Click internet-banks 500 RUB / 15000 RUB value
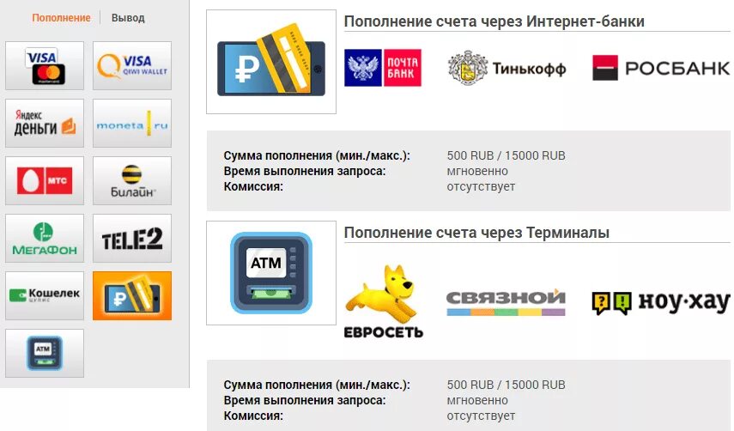This screenshot has width=734, height=431. click(x=506, y=155)
